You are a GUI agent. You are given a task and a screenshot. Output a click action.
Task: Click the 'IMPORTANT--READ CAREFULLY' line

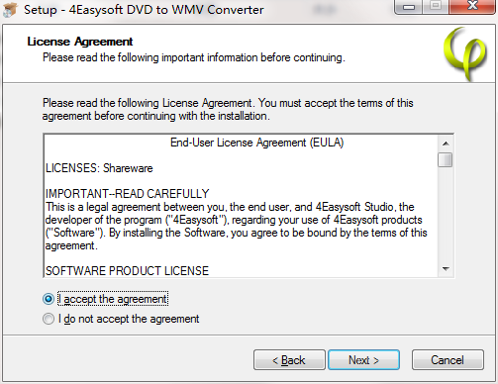click(128, 194)
